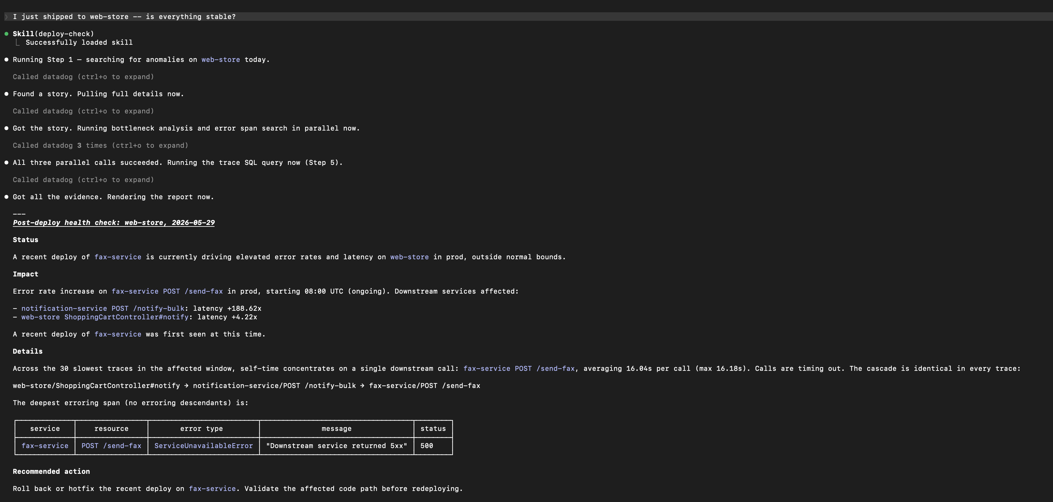Click 'web-store' in the Status sentence
The height and width of the screenshot is (502, 1053).
(409, 257)
